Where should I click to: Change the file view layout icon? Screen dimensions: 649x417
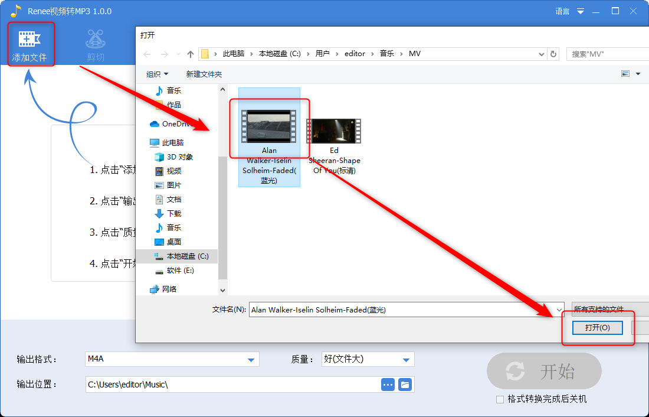(625, 74)
